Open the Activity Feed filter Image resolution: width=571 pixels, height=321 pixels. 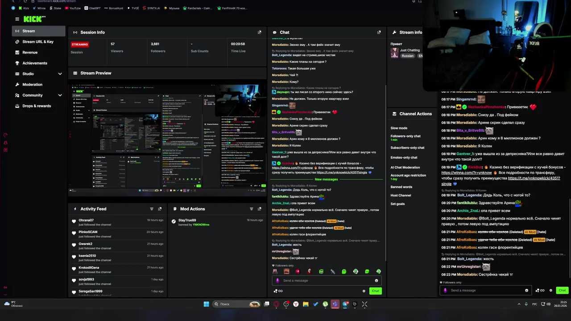(x=152, y=209)
